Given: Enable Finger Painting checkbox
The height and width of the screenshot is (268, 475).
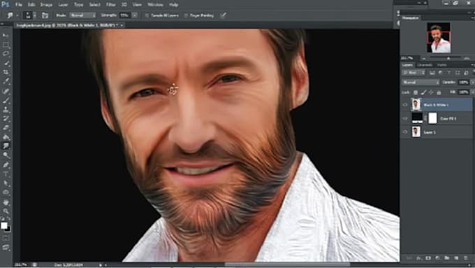Looking at the screenshot, I should point(186,15).
